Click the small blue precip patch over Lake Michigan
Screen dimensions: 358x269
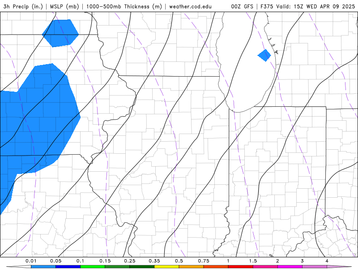(x=264, y=55)
